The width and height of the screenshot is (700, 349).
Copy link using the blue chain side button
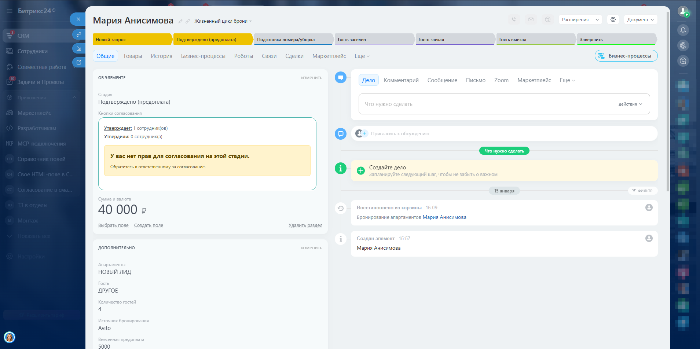[x=78, y=34]
